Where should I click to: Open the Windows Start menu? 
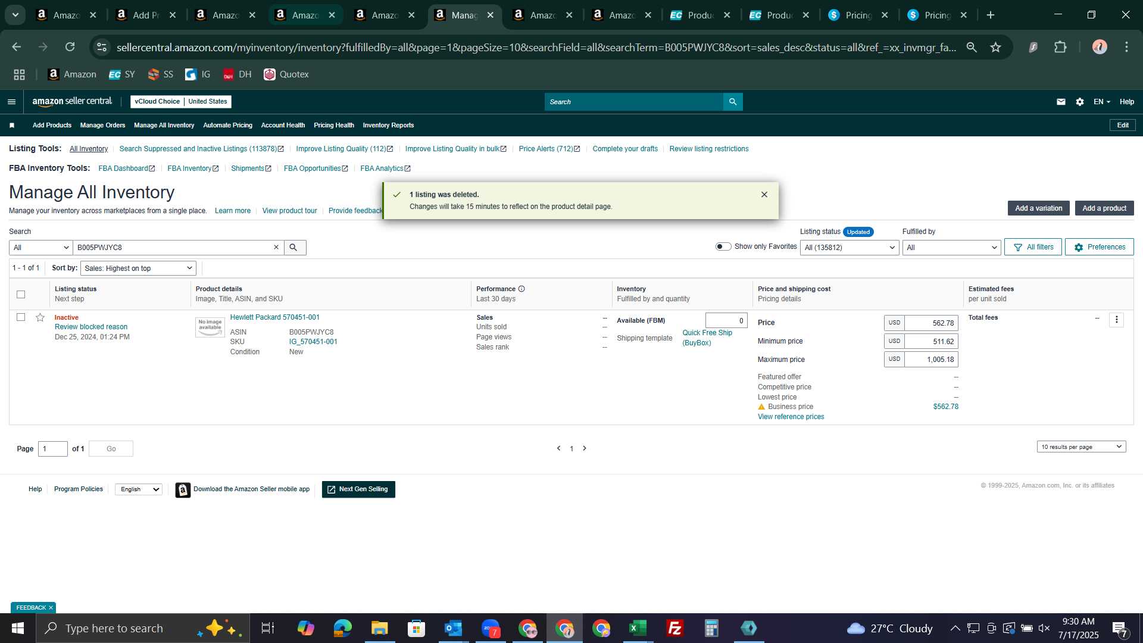[x=17, y=628]
